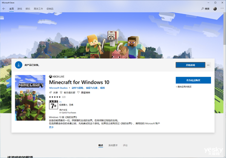This screenshot has width=226, height=158.
Task: Click the 7+ rating link
Action: pyautogui.click(x=60, y=102)
